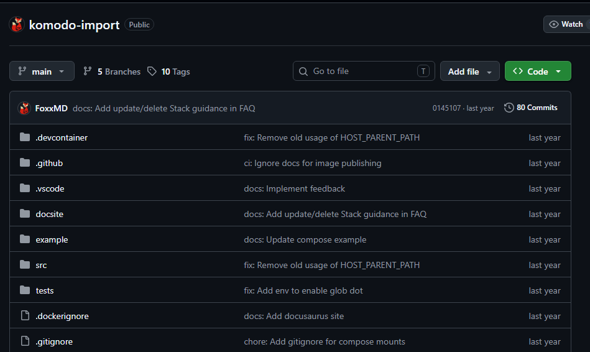The width and height of the screenshot is (590, 352).
Task: Click the file icon for .gitignore
Action: pyautogui.click(x=25, y=341)
